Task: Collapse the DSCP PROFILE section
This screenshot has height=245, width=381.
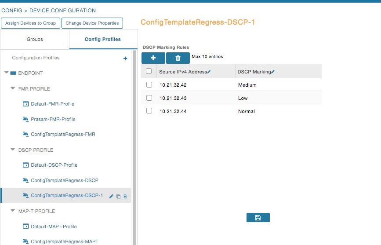Action: coord(13,150)
